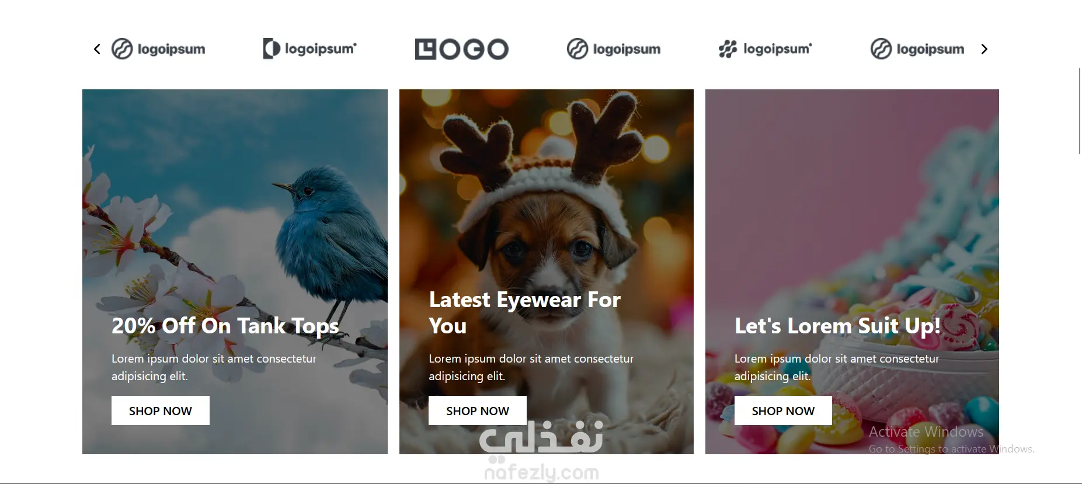Viewport: 1082px width, 484px height.
Task: Select the logoipsum logo with dotted cluster icon
Action: click(x=766, y=49)
